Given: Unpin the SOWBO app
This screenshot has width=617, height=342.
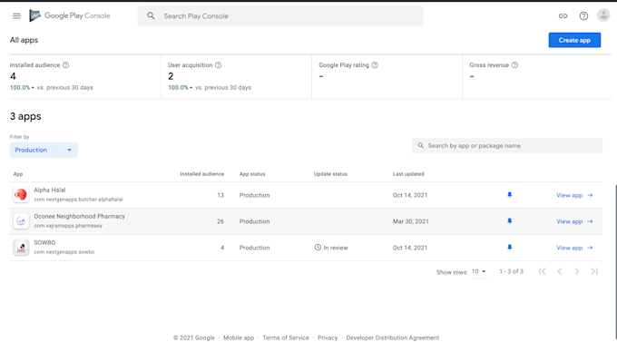Looking at the screenshot, I should click(510, 248).
